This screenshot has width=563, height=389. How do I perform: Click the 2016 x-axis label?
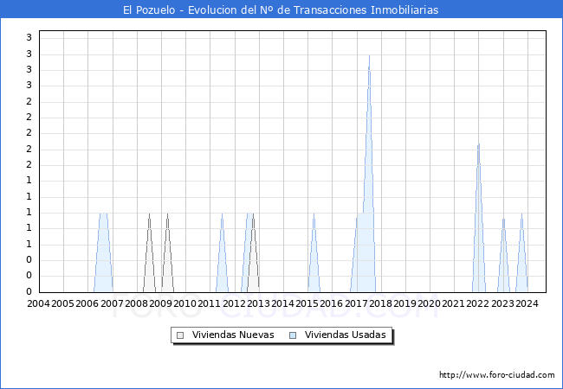[332, 303]
